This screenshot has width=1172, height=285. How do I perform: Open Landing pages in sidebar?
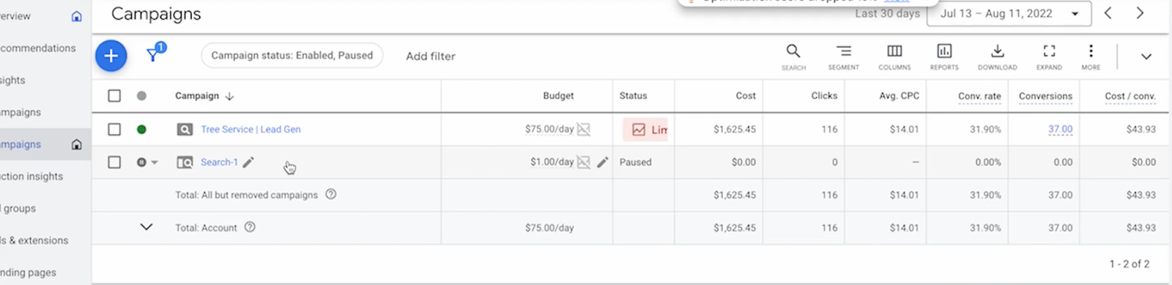[x=28, y=273]
